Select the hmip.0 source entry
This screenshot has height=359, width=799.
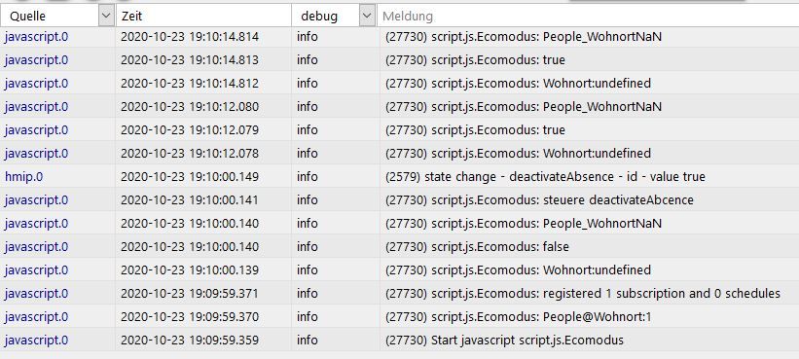[24, 177]
